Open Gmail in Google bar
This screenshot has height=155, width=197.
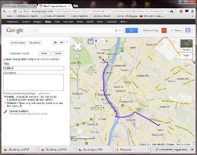tap(90, 22)
